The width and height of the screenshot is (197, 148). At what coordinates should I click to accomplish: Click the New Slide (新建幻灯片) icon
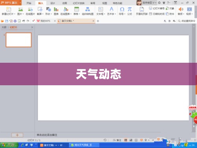9,9
